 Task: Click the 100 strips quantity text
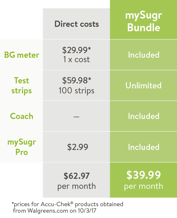click(x=76, y=91)
